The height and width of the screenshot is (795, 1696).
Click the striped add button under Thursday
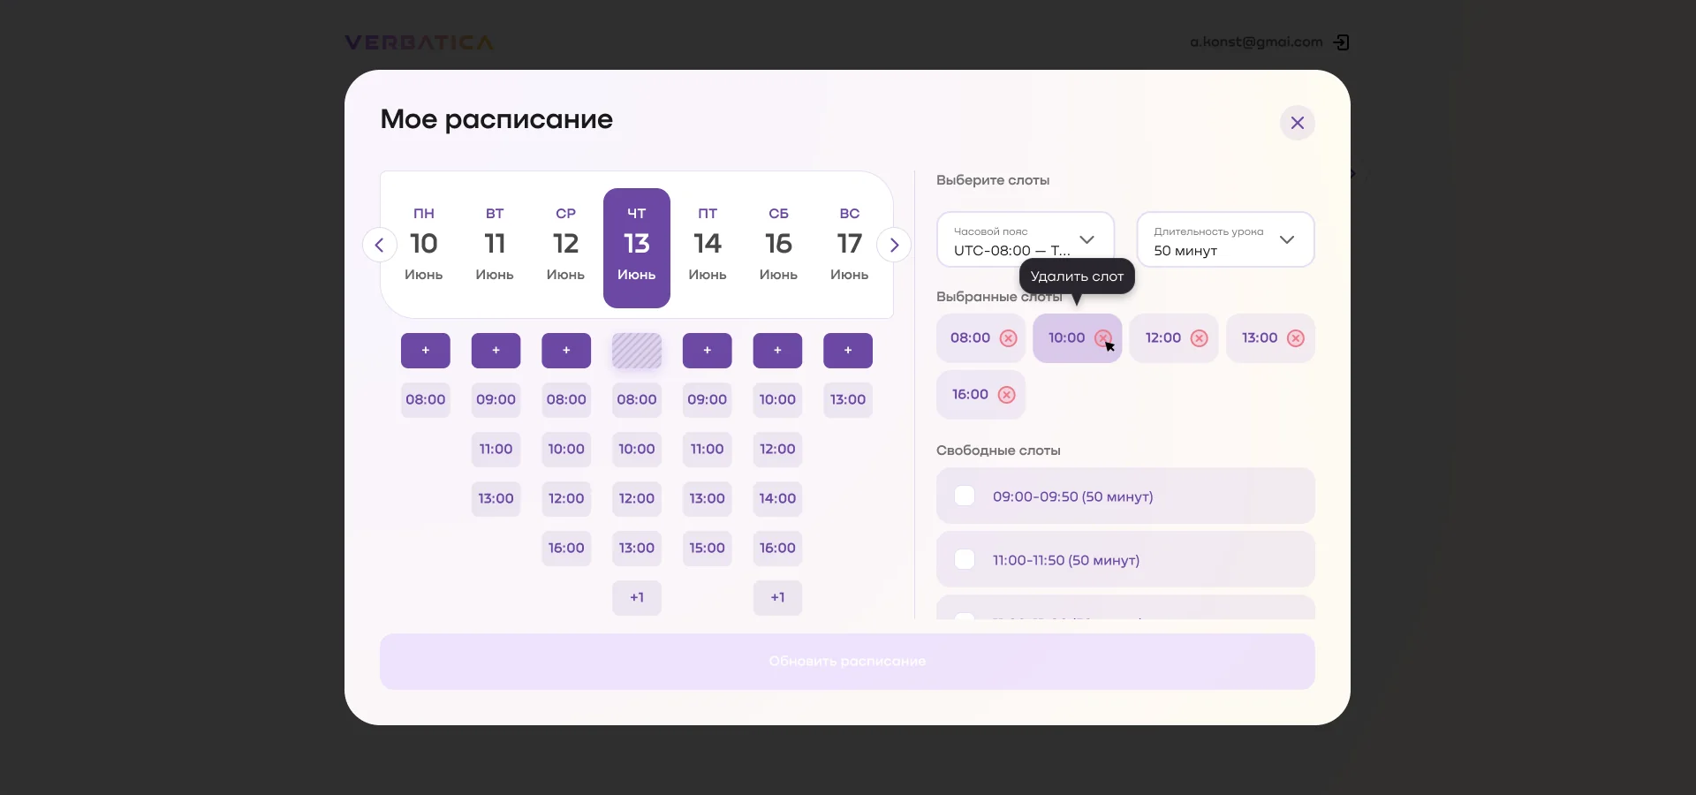pos(637,351)
